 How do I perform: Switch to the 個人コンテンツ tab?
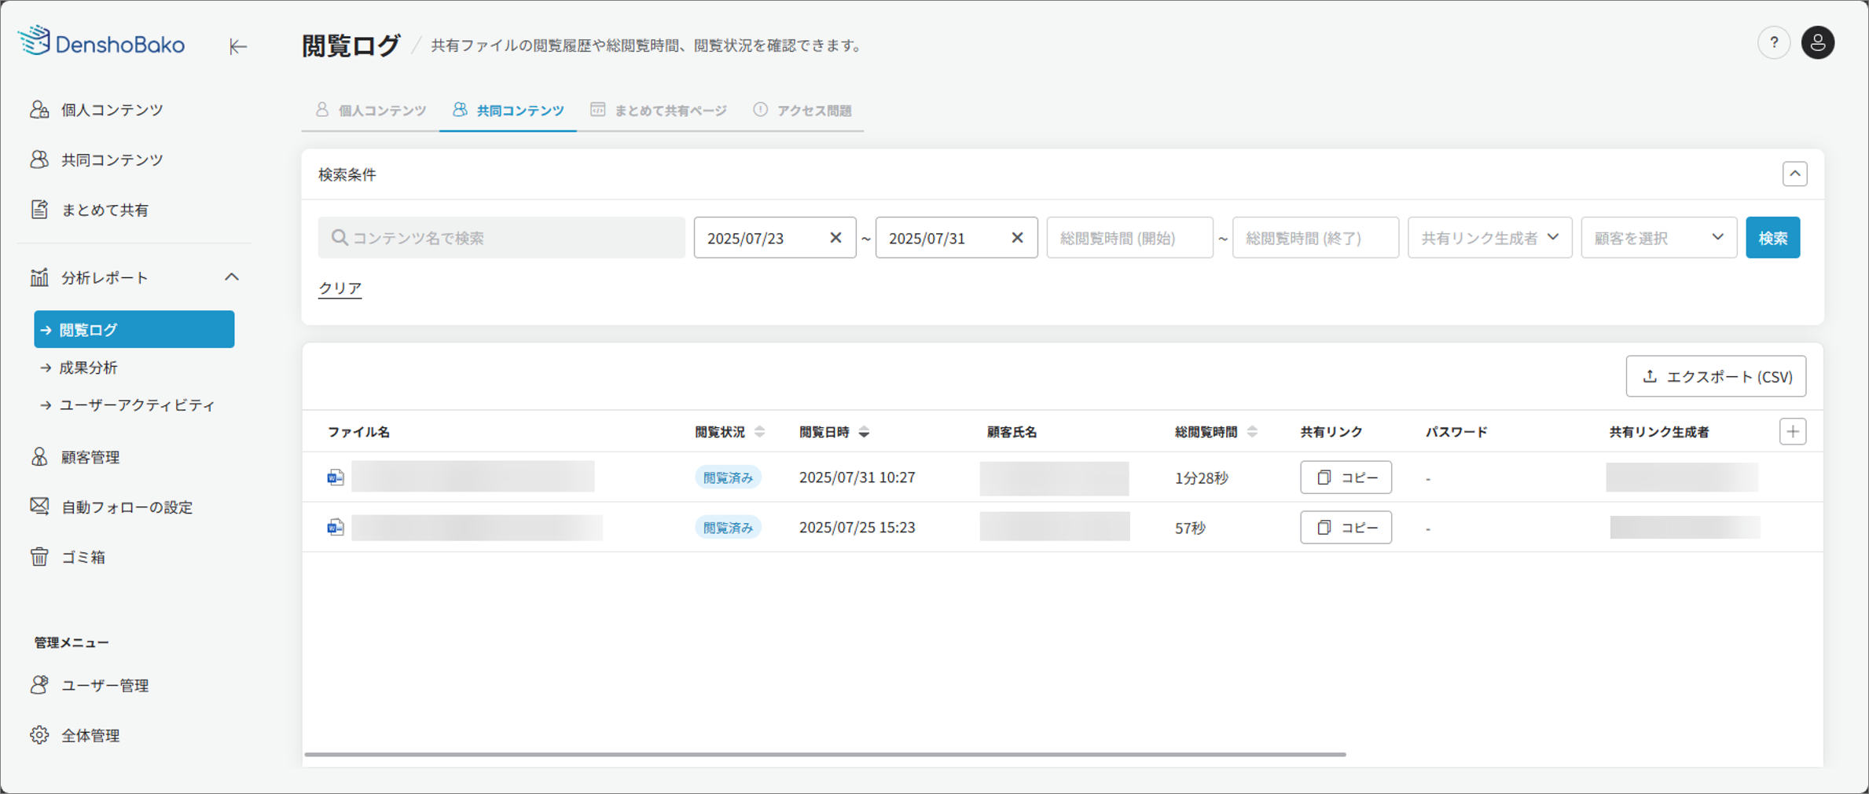(371, 111)
